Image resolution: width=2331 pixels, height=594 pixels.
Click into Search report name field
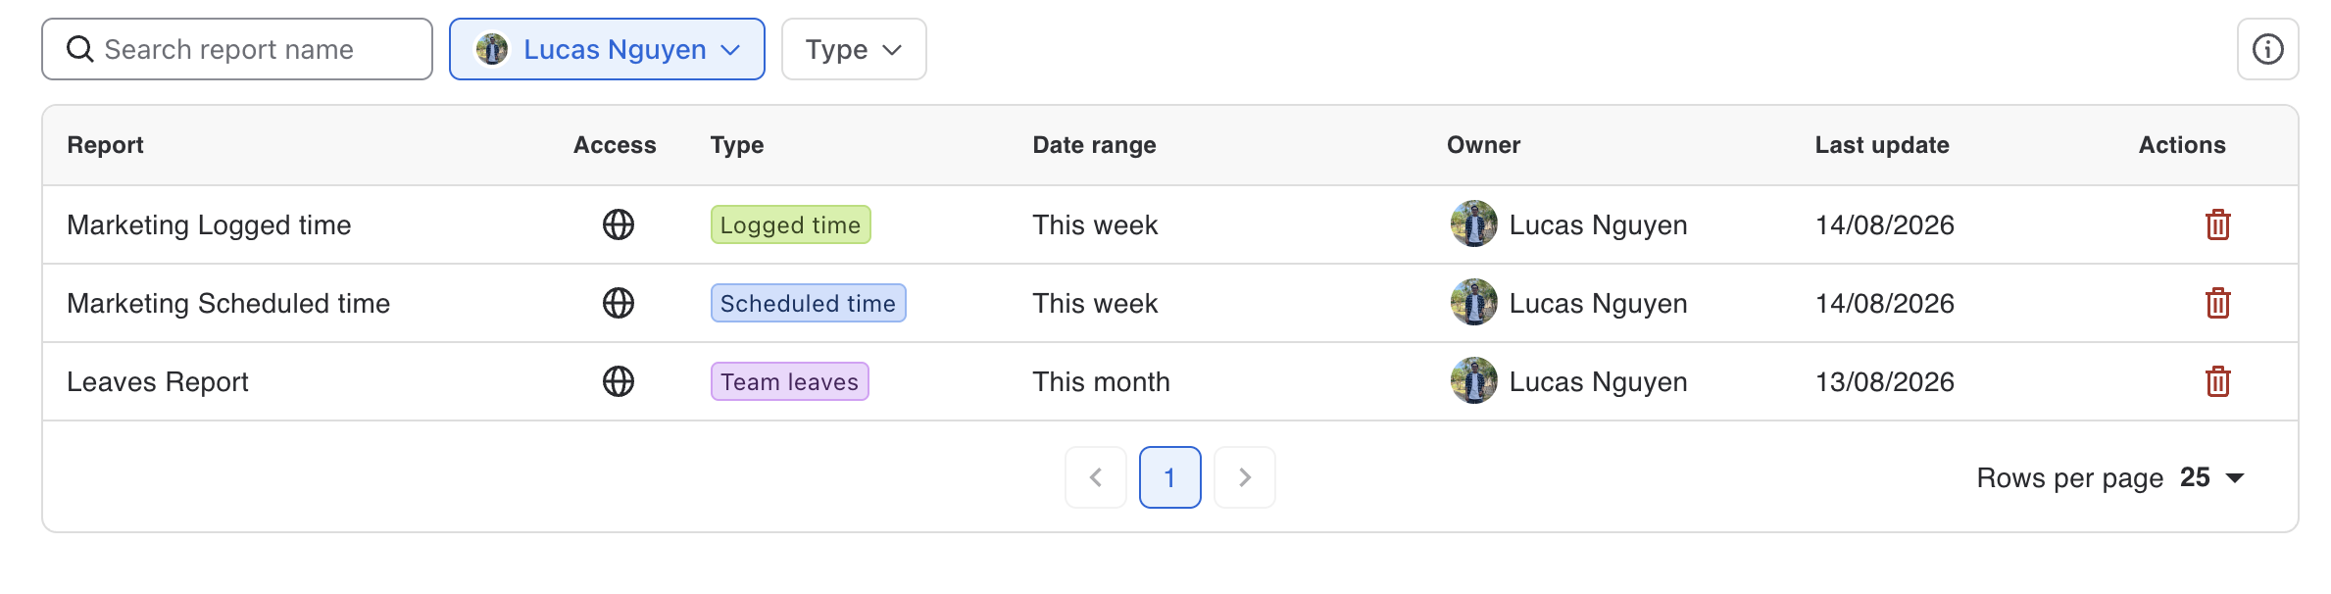pyautogui.click(x=237, y=49)
